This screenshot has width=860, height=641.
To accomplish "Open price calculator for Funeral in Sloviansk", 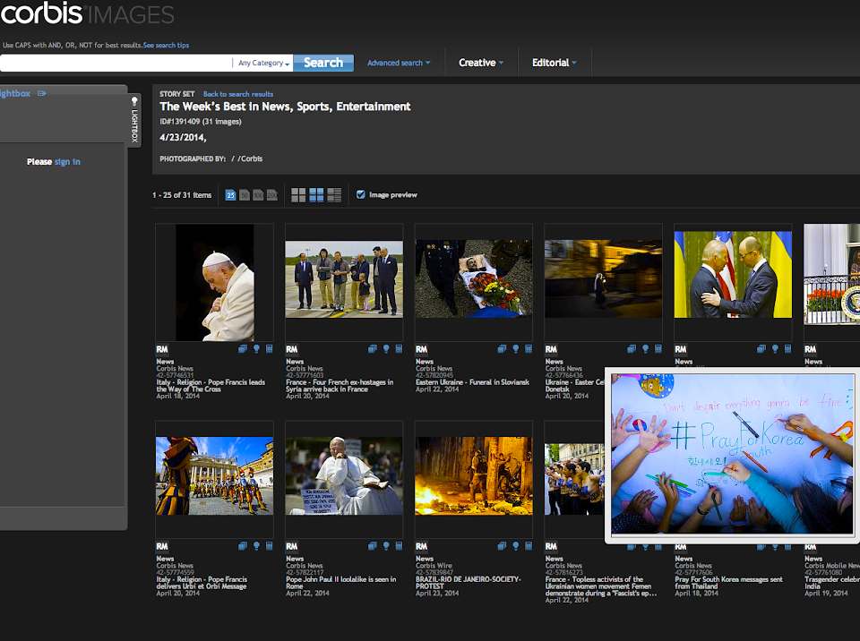I will pos(529,349).
